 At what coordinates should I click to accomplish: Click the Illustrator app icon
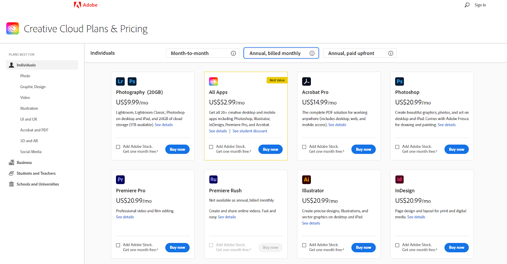click(306, 180)
